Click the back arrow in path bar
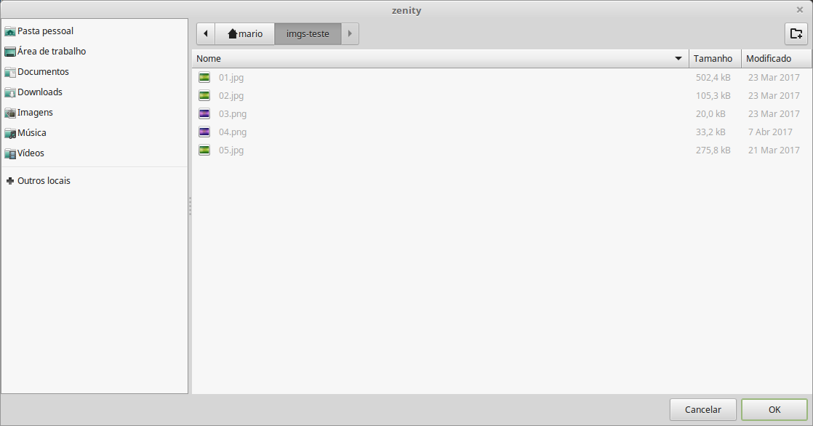 [x=207, y=33]
